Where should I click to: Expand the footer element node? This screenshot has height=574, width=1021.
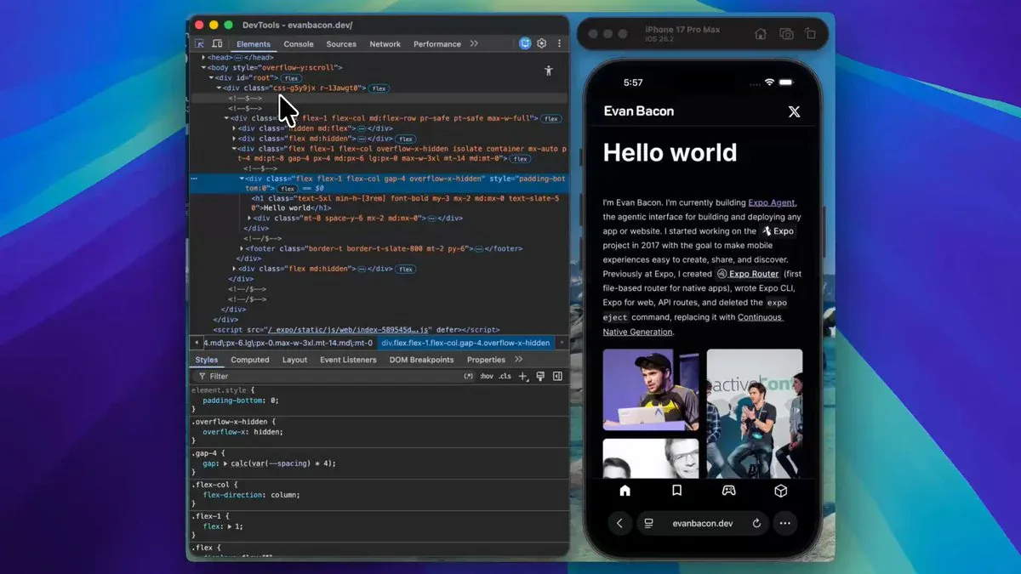(242, 249)
